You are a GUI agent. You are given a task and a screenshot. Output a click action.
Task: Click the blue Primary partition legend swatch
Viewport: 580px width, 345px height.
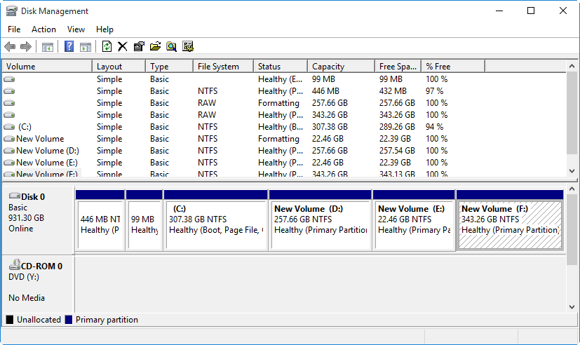69,320
